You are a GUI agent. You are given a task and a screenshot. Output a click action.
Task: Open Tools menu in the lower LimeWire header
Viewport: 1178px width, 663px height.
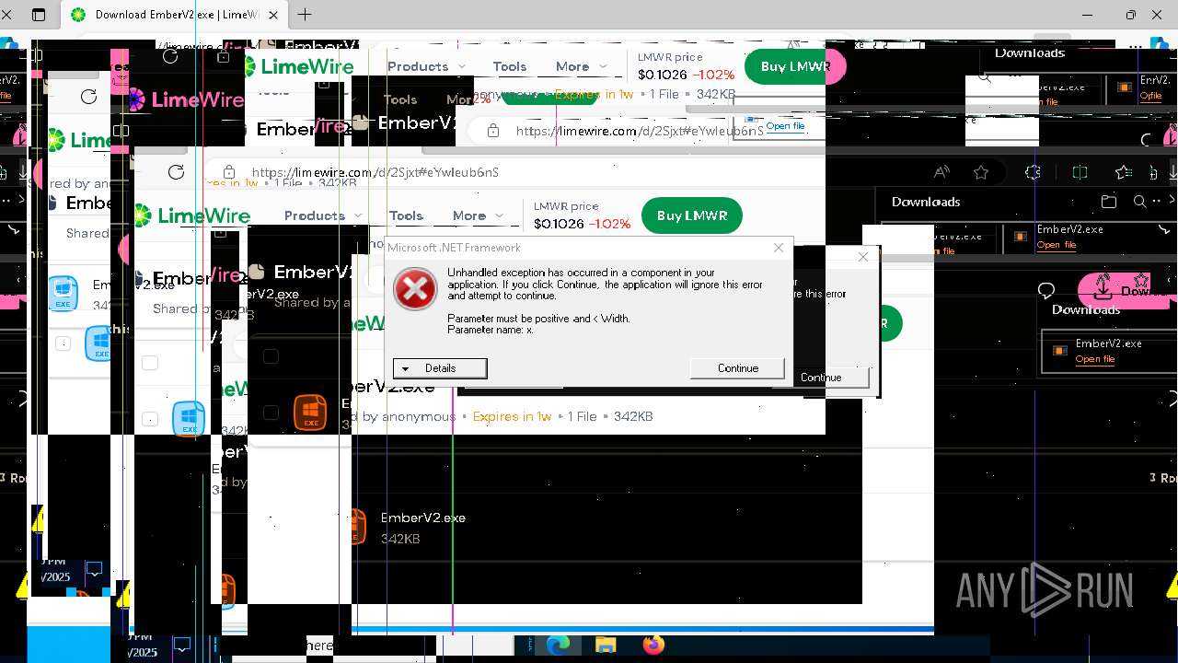tap(406, 215)
